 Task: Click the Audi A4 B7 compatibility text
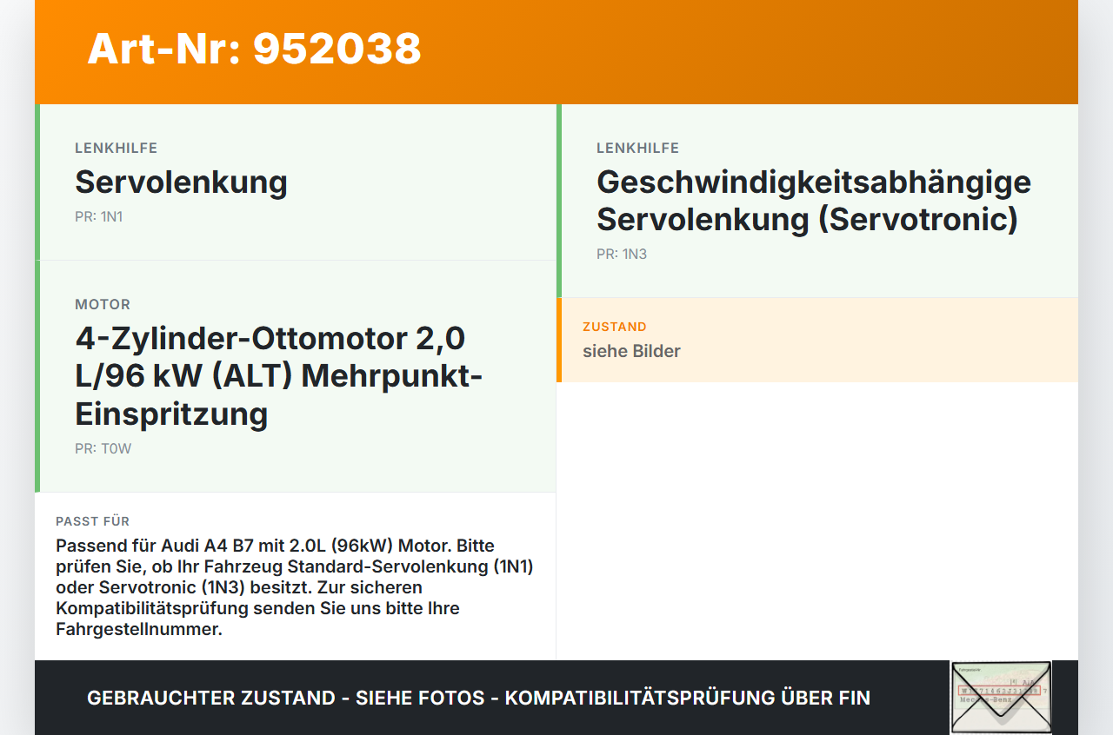click(x=295, y=587)
